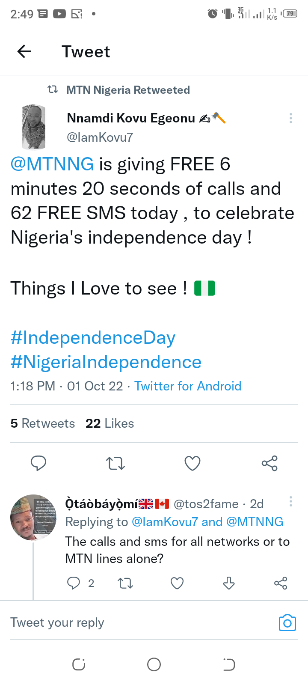Tap the "Tweet your reply" field
The image size is (308, 685).
(x=128, y=623)
